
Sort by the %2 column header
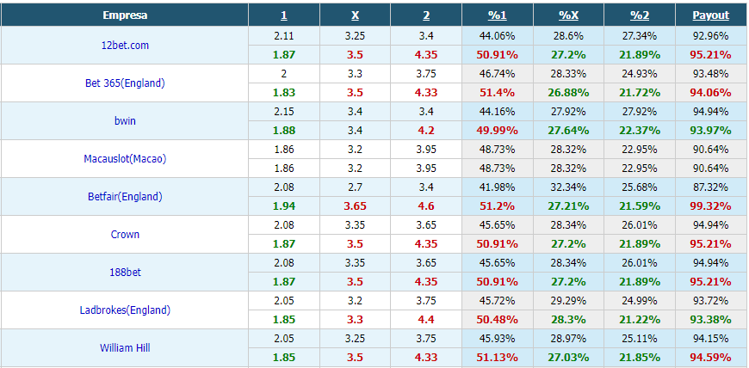tap(640, 15)
